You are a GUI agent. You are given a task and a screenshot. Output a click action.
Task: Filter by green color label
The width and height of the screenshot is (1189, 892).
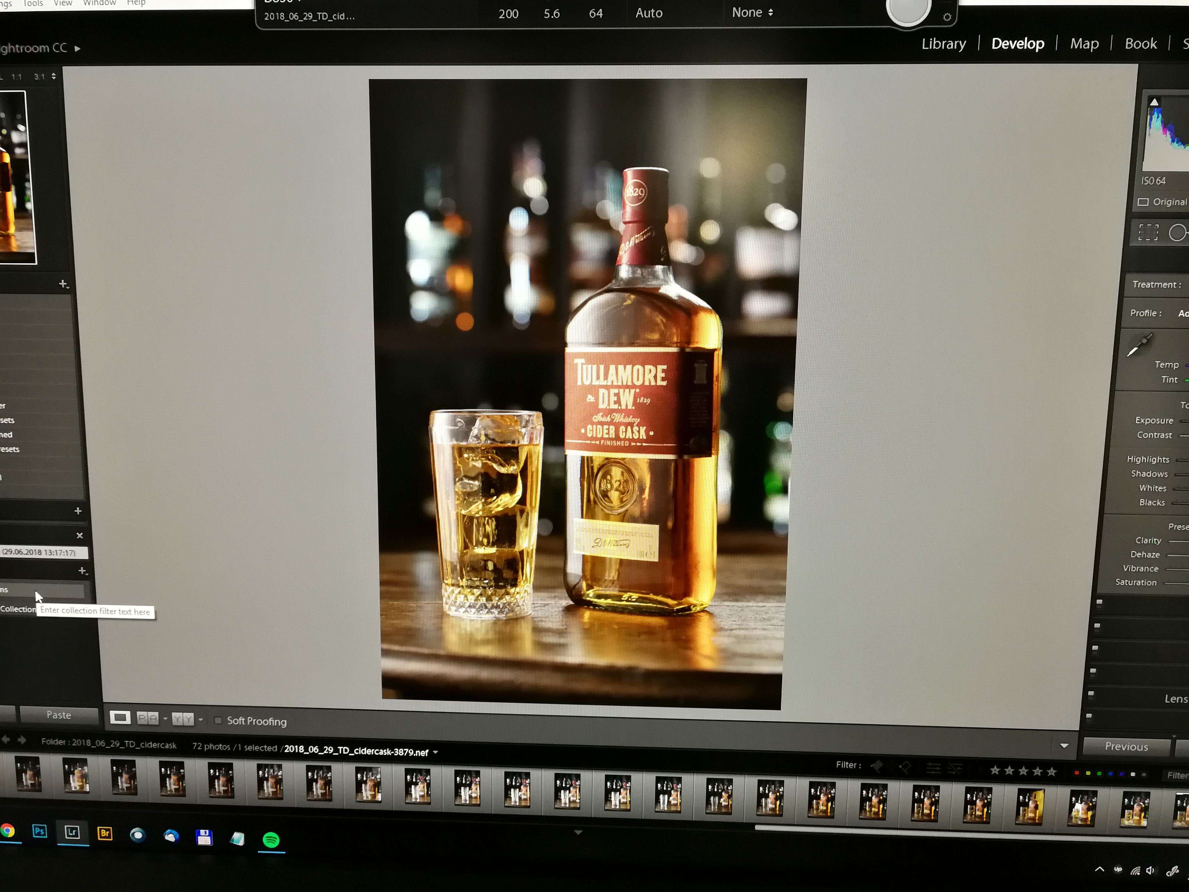click(x=1099, y=773)
